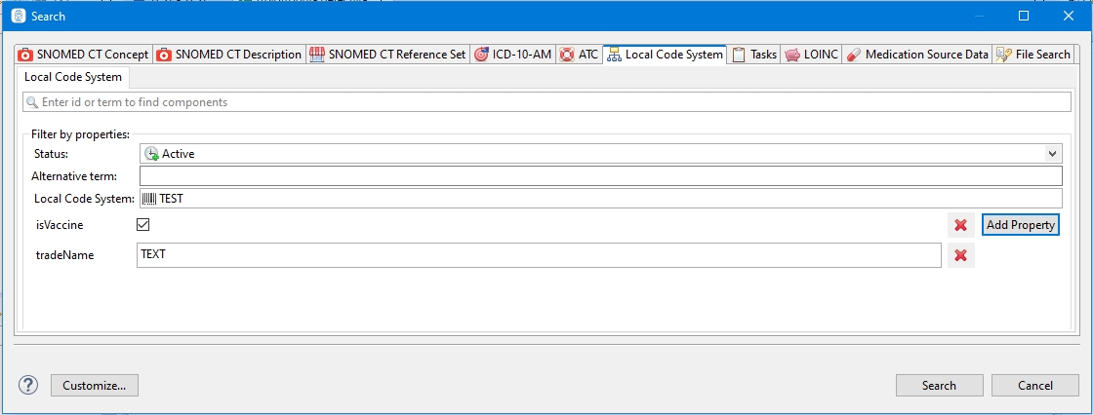The image size is (1093, 415).
Task: Open the Customize... dialog
Action: coord(95,385)
